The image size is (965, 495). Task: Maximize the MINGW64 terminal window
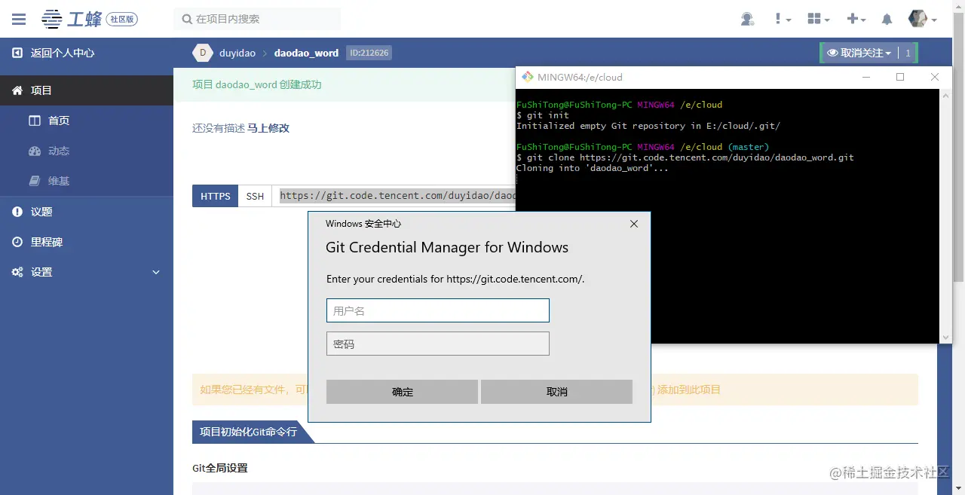point(900,77)
